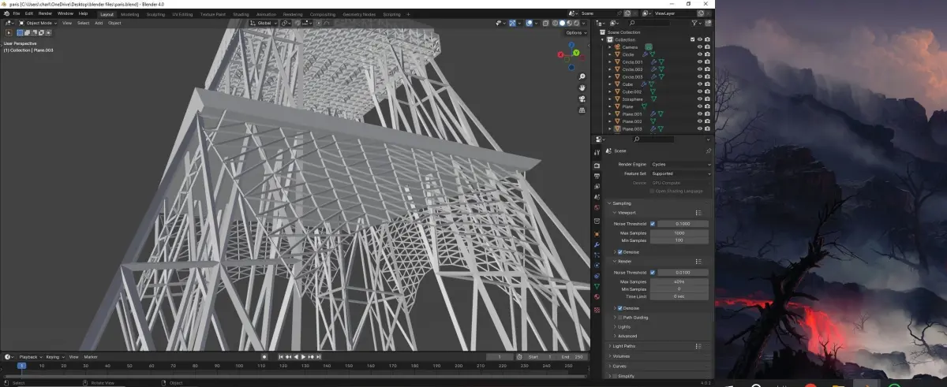The width and height of the screenshot is (947, 387).
Task: Open Global transform orientation dropdown
Action: [264, 23]
